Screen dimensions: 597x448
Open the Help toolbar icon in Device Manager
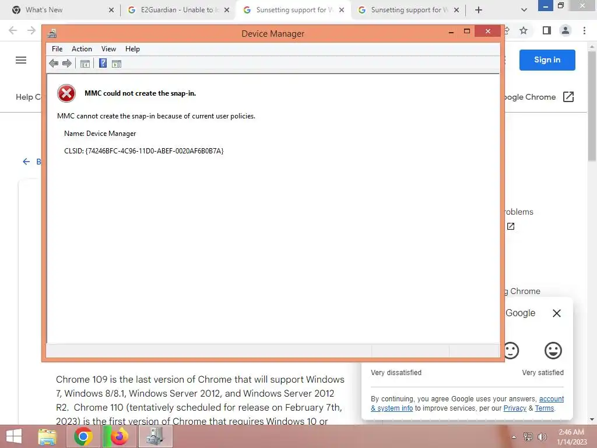point(103,63)
